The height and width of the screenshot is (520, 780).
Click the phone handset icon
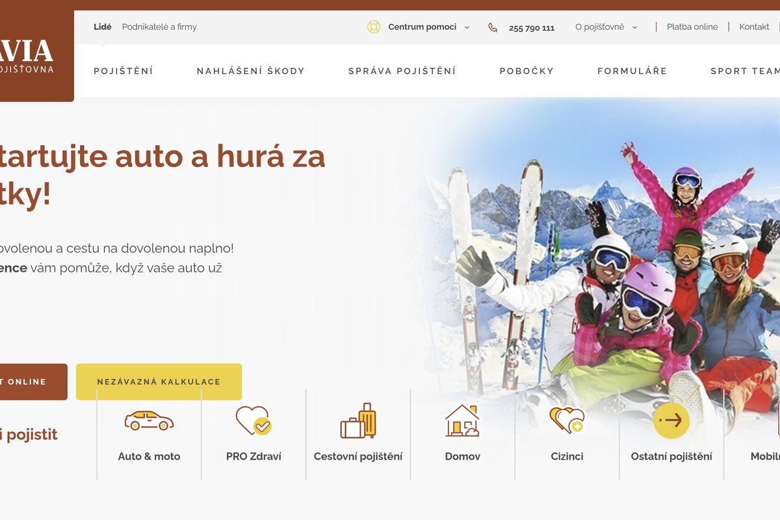tap(493, 28)
